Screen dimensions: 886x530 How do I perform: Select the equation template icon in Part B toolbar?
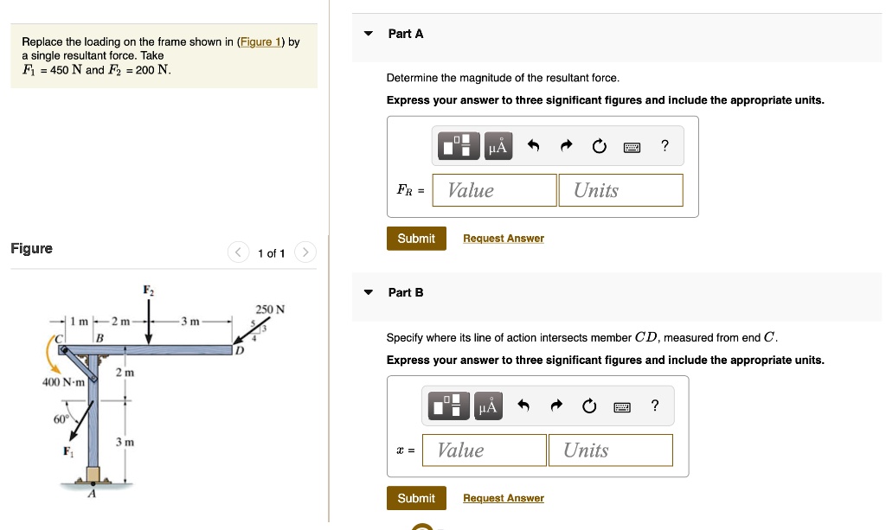click(x=448, y=405)
